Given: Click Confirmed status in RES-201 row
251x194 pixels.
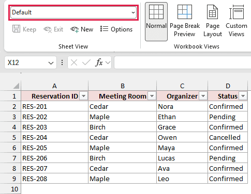Looking at the screenshot, I should tap(228, 106).
